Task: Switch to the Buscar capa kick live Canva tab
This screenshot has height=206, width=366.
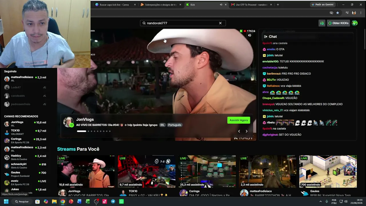Action: coord(114,5)
